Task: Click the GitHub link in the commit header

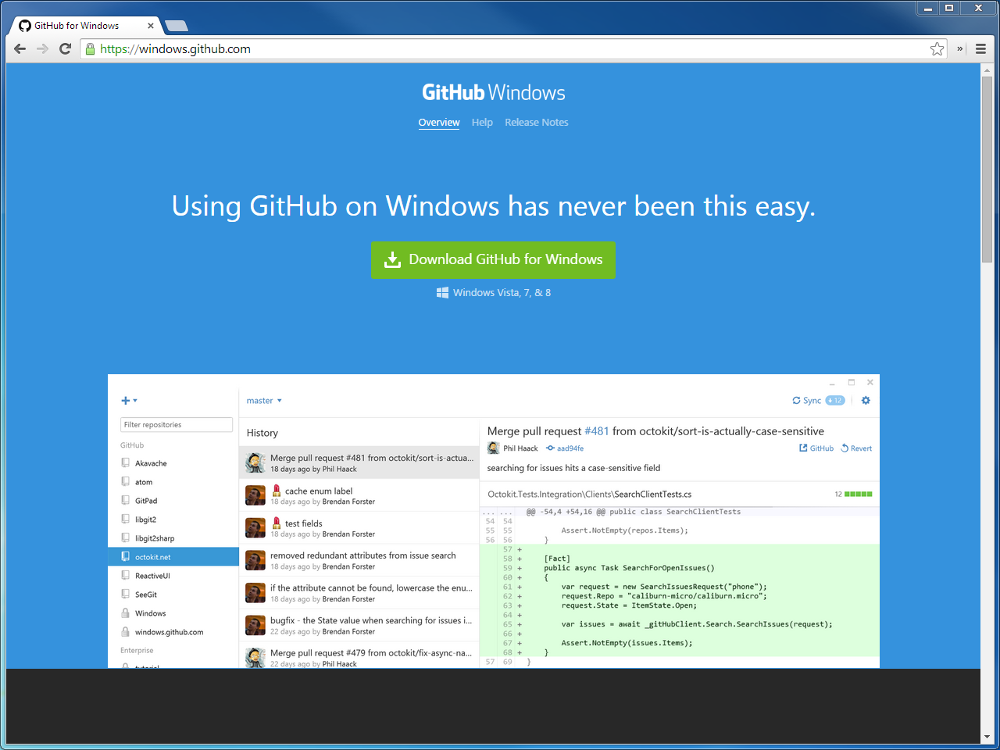Action: (822, 448)
